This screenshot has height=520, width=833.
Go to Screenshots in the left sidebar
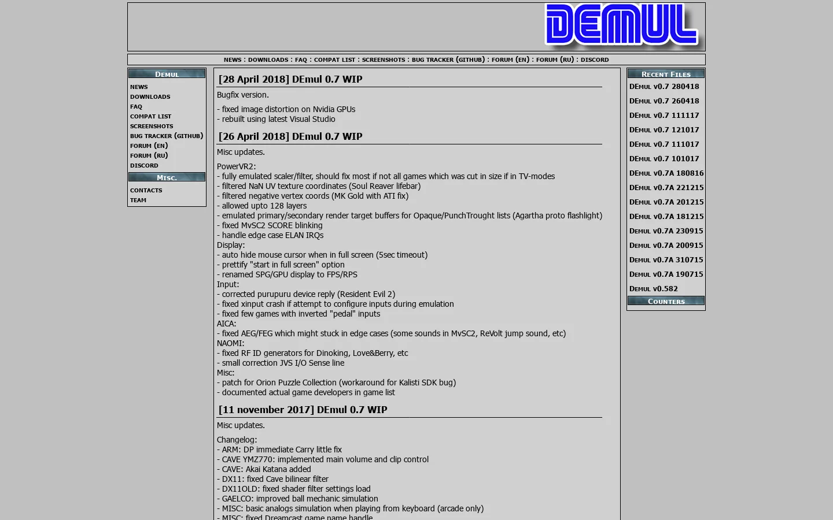point(152,126)
